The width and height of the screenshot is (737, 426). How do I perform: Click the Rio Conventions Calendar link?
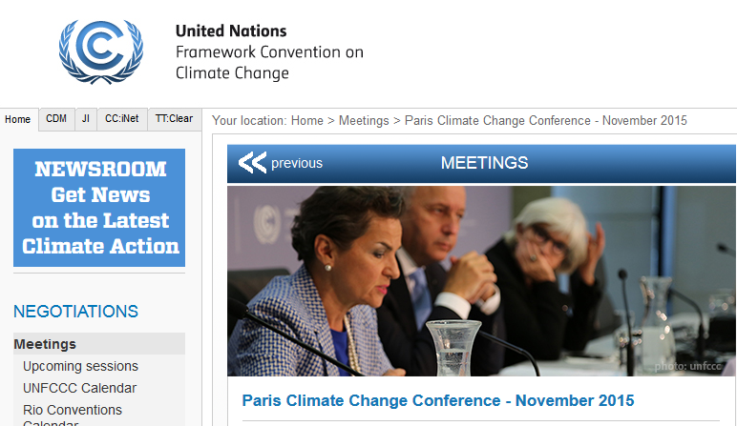73,411
